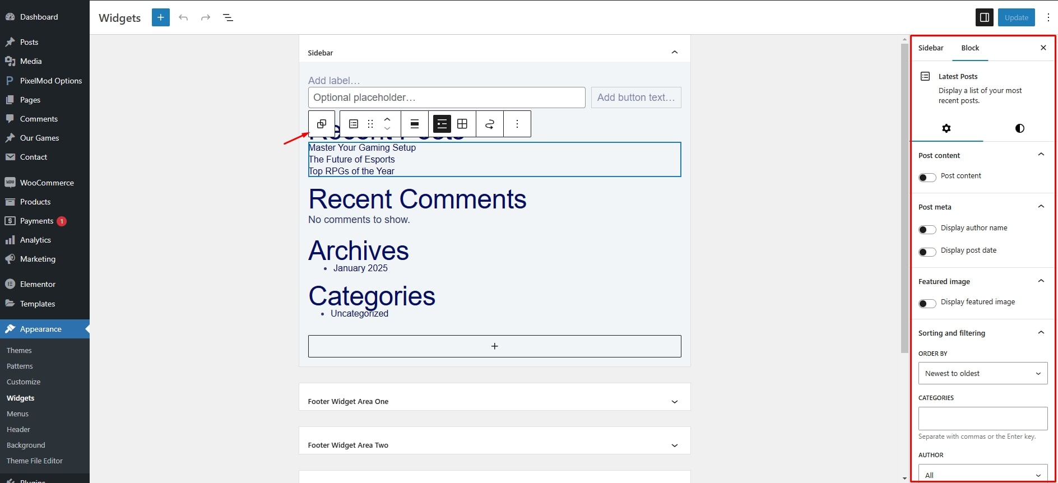Click the Top RPGs of the Year post
The image size is (1058, 483).
pos(351,171)
